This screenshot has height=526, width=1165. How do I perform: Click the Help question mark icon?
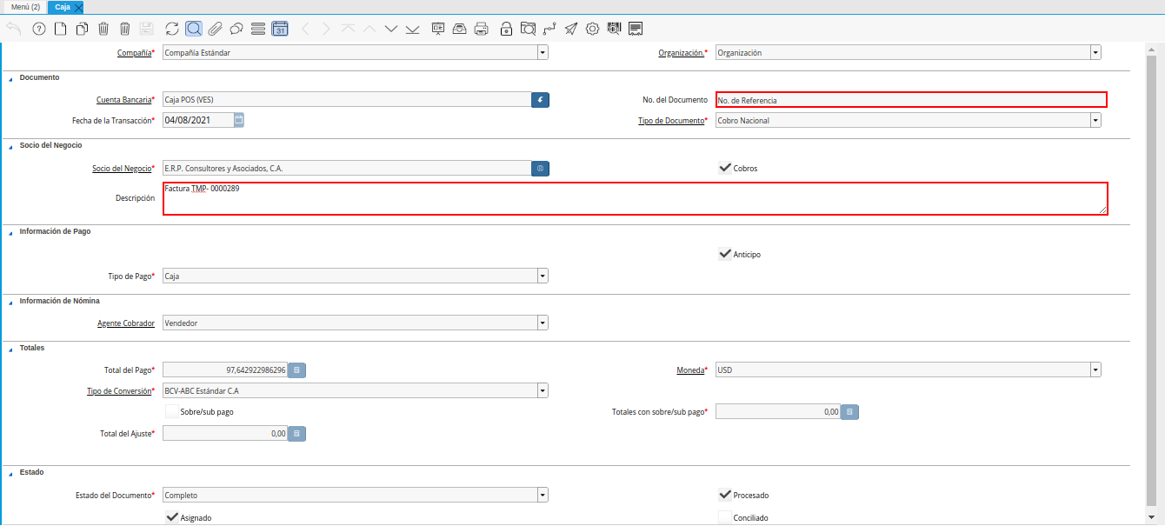(38, 29)
